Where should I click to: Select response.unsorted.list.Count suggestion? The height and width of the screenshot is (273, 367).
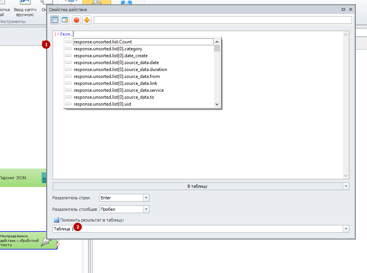[143, 42]
